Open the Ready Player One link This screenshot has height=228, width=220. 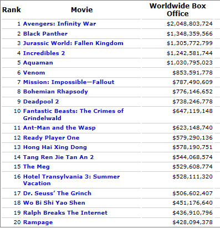(x=51, y=137)
